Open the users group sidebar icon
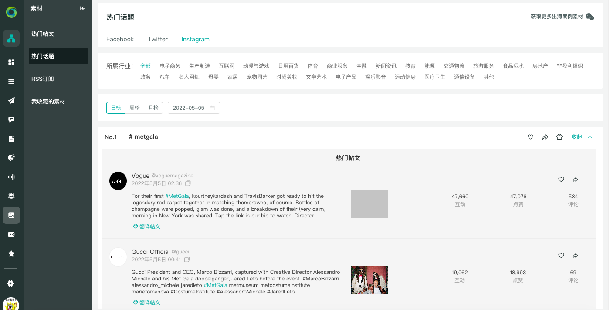Viewport: 610px width, 310px height. 11,196
